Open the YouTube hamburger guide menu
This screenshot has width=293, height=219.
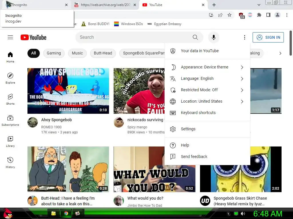click(10, 37)
